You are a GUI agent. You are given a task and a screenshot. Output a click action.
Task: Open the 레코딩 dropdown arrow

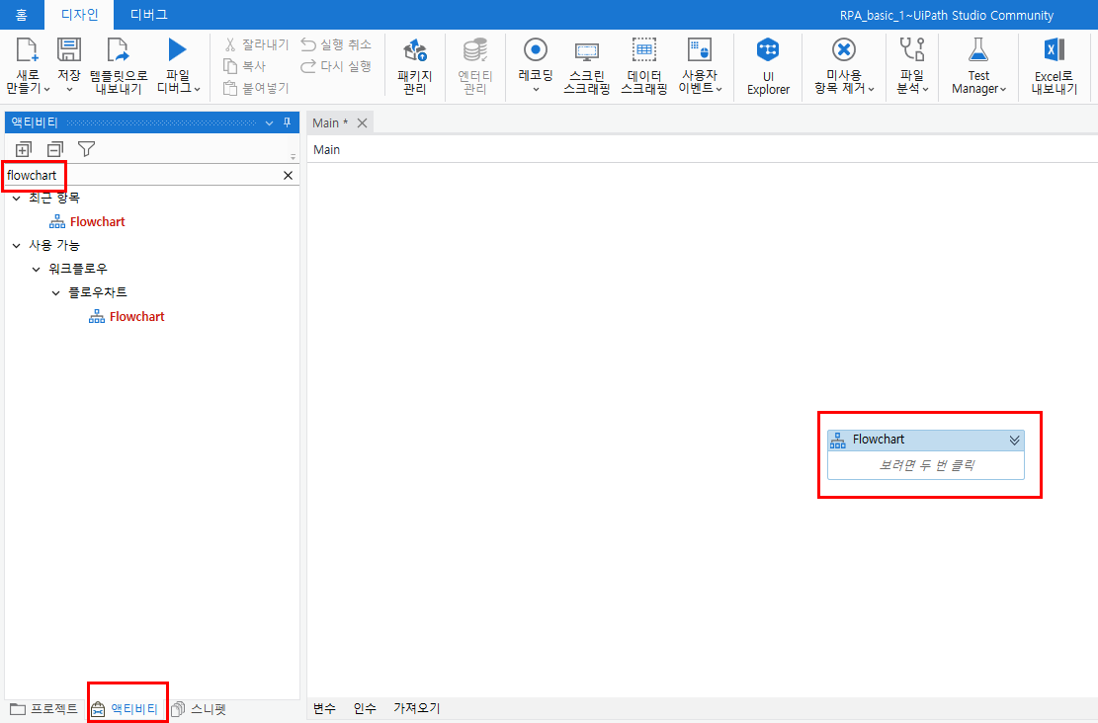coord(536,90)
